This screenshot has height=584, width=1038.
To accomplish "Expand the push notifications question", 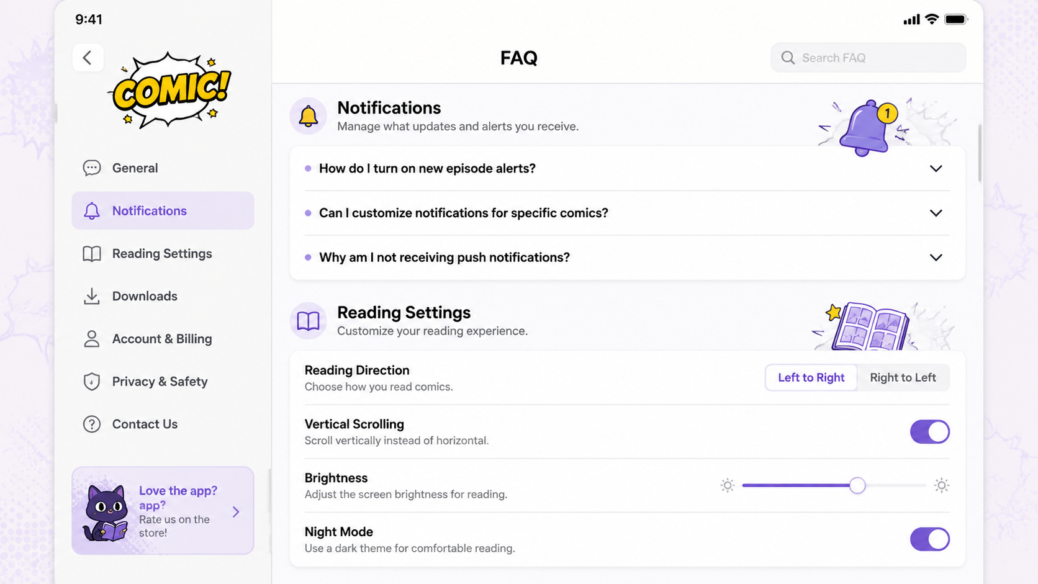I will point(628,258).
